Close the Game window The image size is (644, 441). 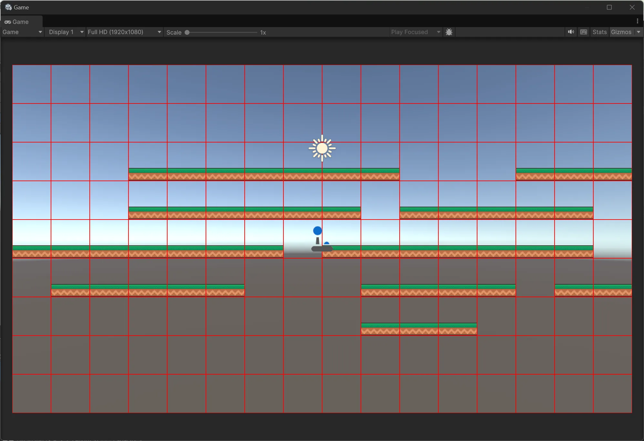click(632, 7)
